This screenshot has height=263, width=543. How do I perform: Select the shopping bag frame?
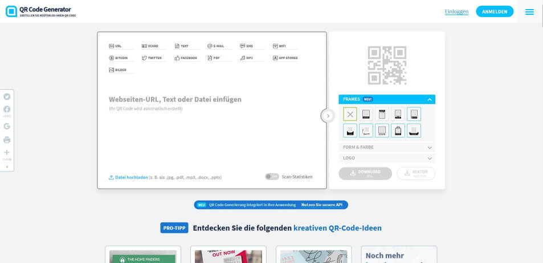pyautogui.click(x=398, y=131)
